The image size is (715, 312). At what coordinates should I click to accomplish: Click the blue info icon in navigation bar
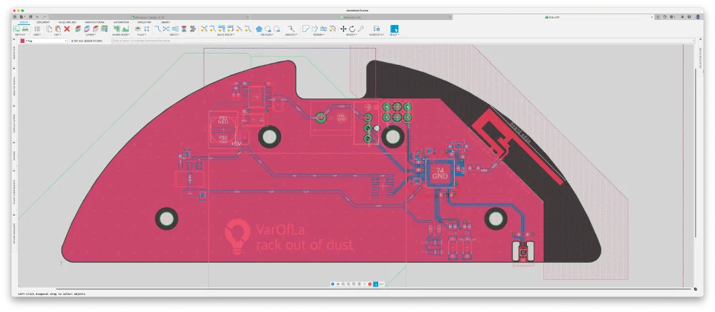point(333,283)
